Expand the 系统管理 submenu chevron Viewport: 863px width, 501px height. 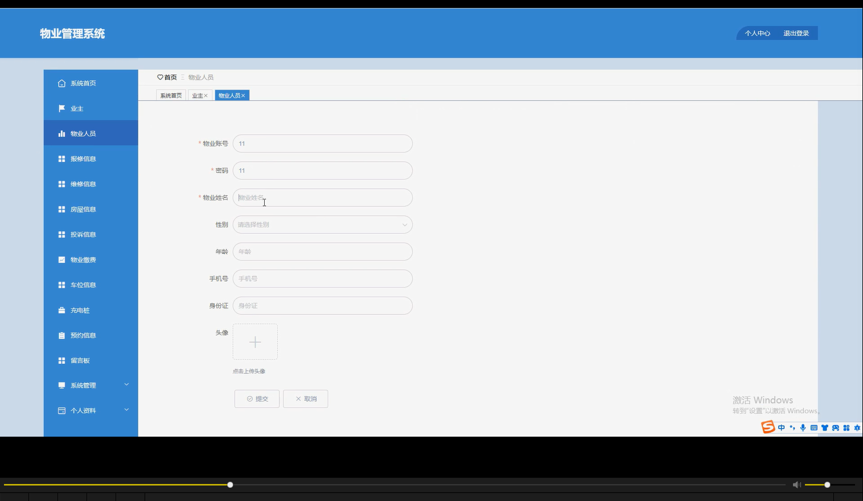pos(126,385)
